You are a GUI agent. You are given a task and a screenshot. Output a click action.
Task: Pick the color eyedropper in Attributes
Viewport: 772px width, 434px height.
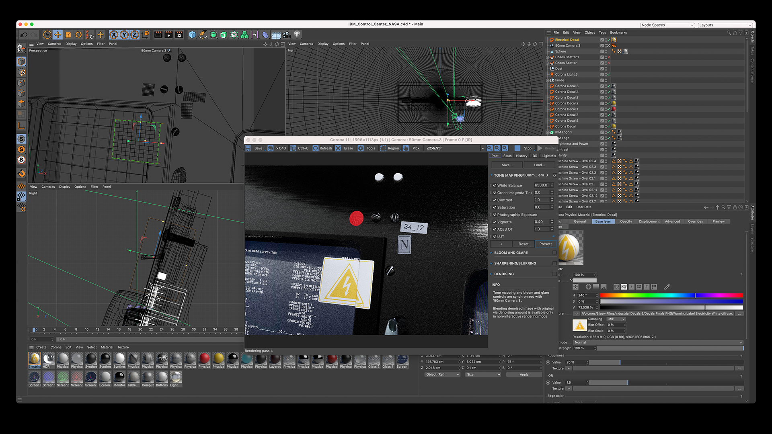[x=667, y=287]
